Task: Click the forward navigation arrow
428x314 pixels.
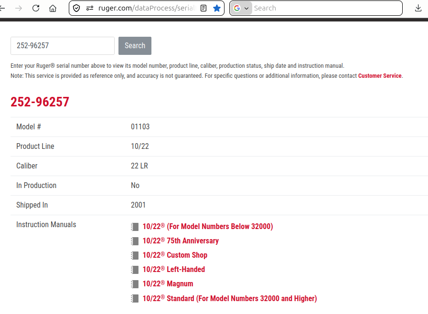Action: [x=19, y=8]
